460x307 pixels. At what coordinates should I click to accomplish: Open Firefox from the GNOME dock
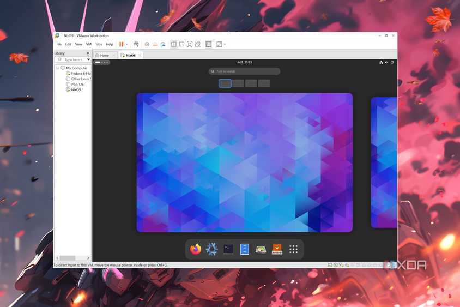pos(196,249)
